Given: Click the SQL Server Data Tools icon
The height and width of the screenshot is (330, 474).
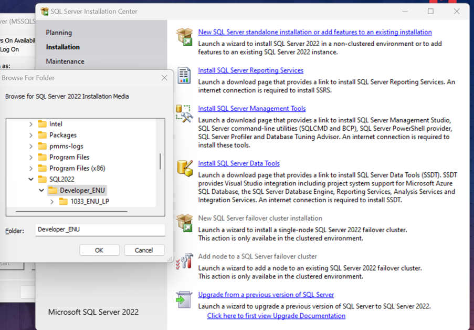Looking at the screenshot, I should (x=184, y=168).
